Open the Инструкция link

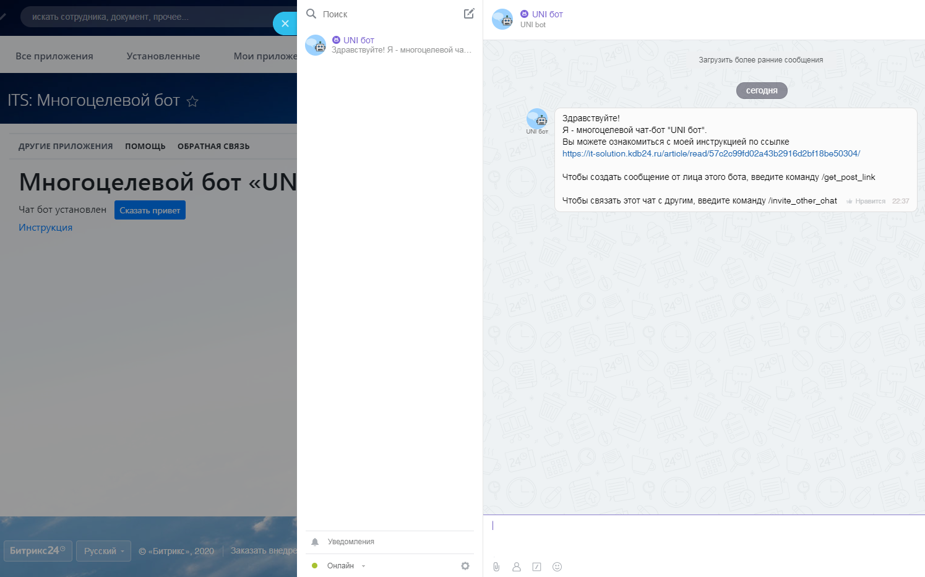click(45, 228)
